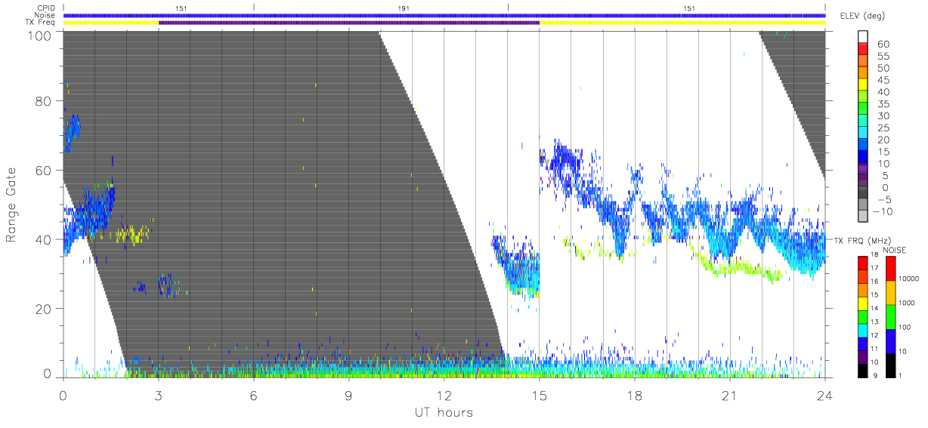Click the ELEV legend value 45
The image size is (928, 428).
click(882, 80)
